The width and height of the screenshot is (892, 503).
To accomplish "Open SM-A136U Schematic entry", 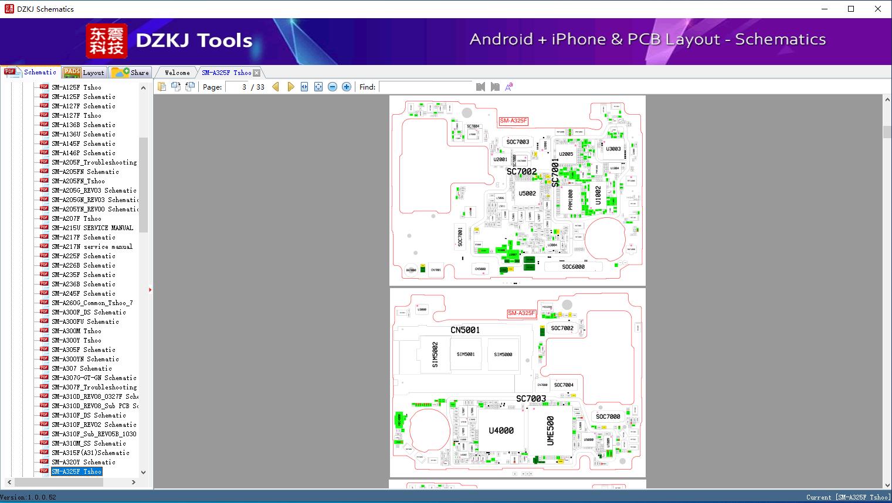I will [83, 134].
